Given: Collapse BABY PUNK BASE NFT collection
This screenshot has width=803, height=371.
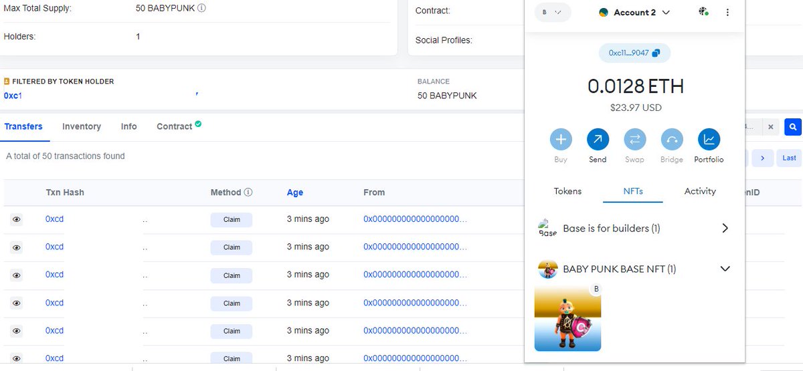Looking at the screenshot, I should pyautogui.click(x=725, y=269).
